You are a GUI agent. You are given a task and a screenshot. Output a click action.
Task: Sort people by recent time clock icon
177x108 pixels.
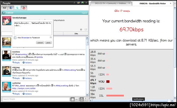(73, 99)
